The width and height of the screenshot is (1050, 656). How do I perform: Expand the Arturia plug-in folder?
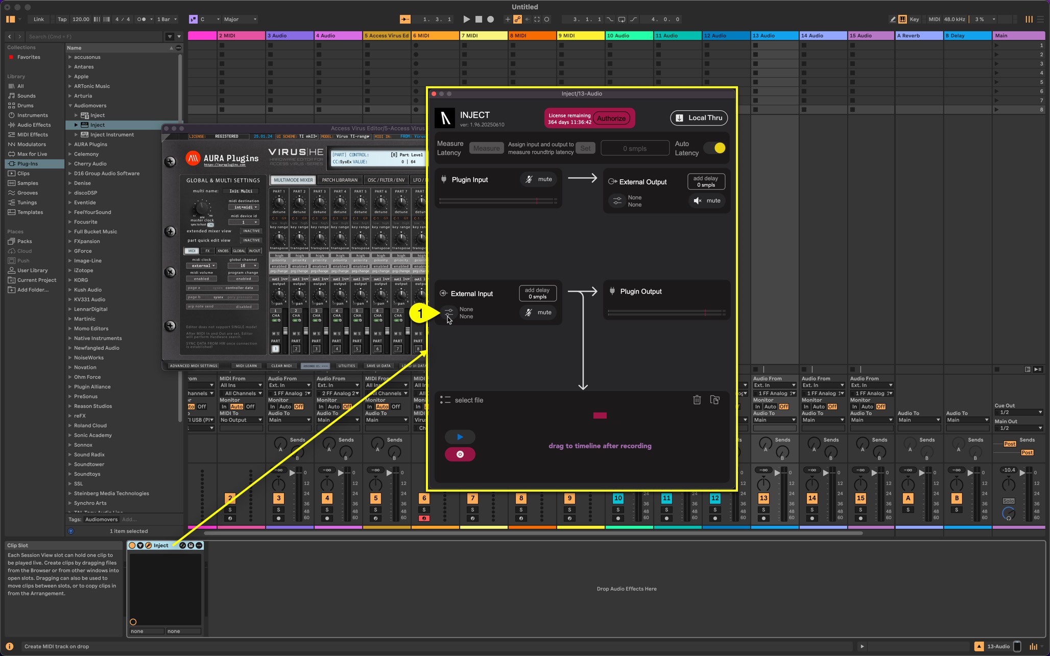(70, 96)
